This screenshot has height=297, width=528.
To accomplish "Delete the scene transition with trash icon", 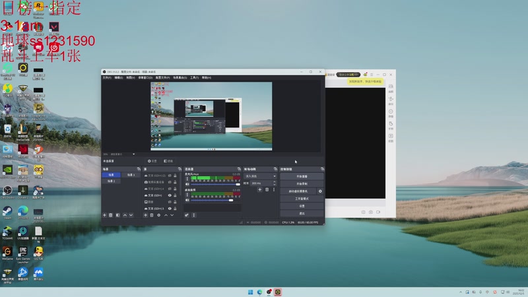I will tap(267, 190).
